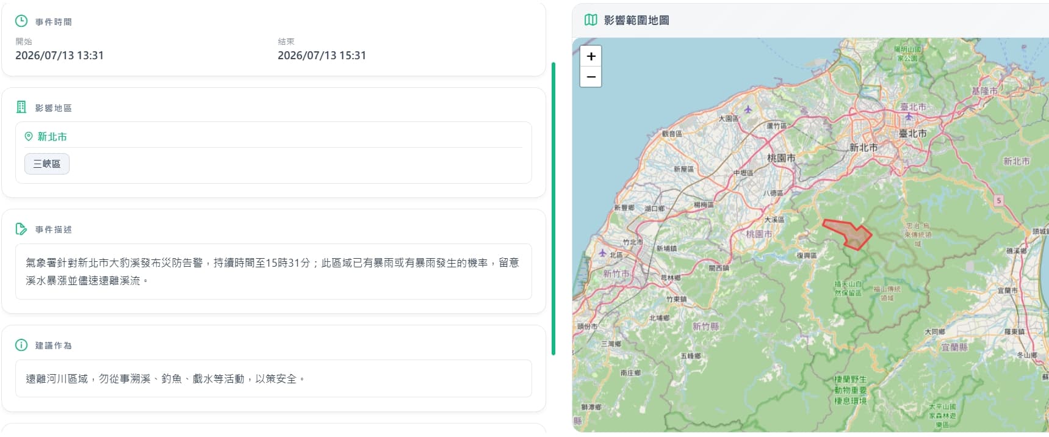Viewport: 1049px width, 437px height.
Task: Click the 復興區 label on the map
Action: click(806, 256)
